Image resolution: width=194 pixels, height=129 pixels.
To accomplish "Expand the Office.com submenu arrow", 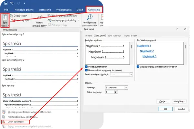I will click(x=77, y=112).
